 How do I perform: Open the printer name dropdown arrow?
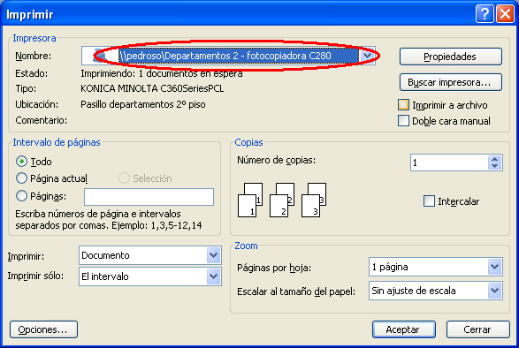pyautogui.click(x=367, y=56)
